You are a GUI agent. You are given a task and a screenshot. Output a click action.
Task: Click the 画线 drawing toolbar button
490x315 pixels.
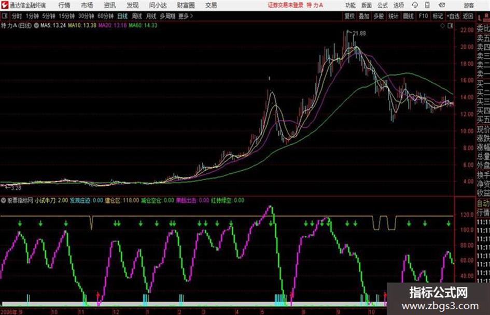(408, 16)
